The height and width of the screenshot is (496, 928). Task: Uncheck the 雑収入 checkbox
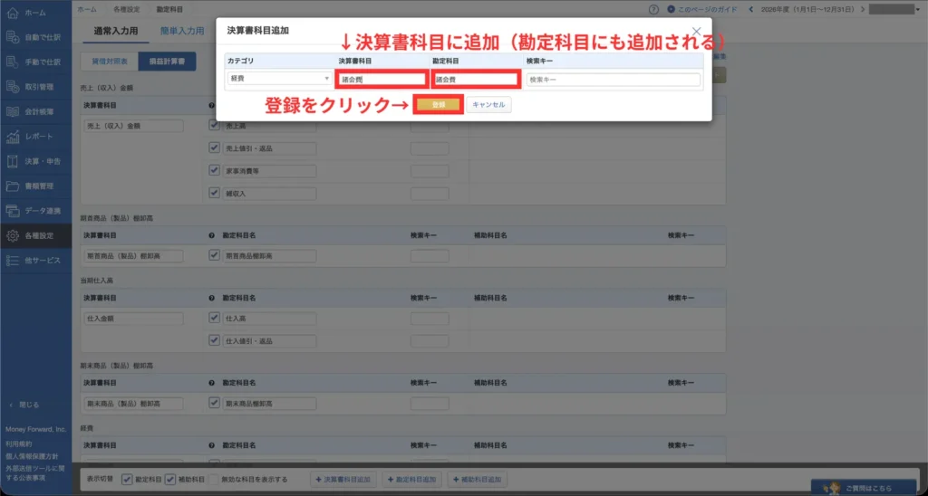coord(214,193)
